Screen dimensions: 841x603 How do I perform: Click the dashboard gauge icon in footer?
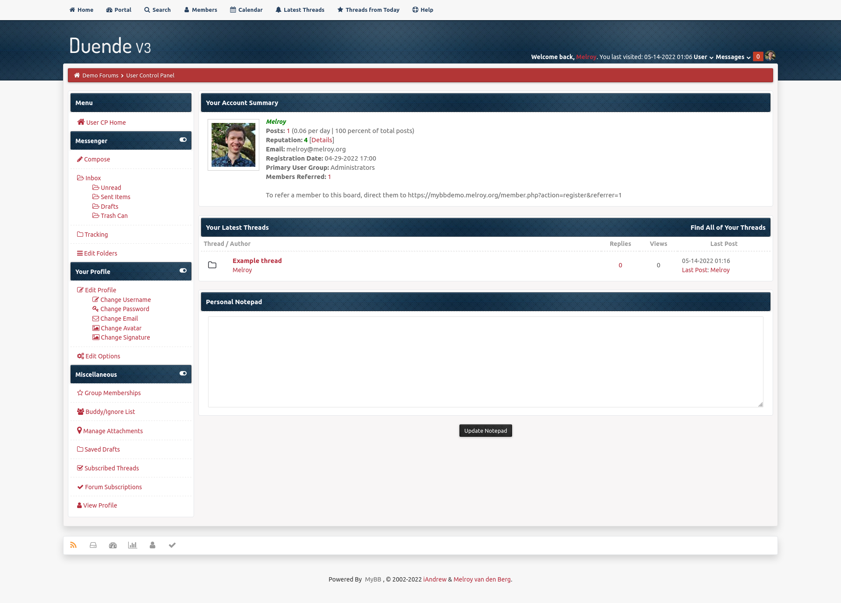(113, 545)
